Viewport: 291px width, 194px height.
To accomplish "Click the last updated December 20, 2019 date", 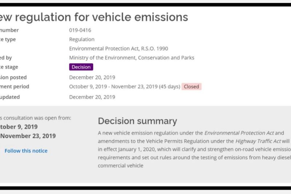I will (92, 97).
